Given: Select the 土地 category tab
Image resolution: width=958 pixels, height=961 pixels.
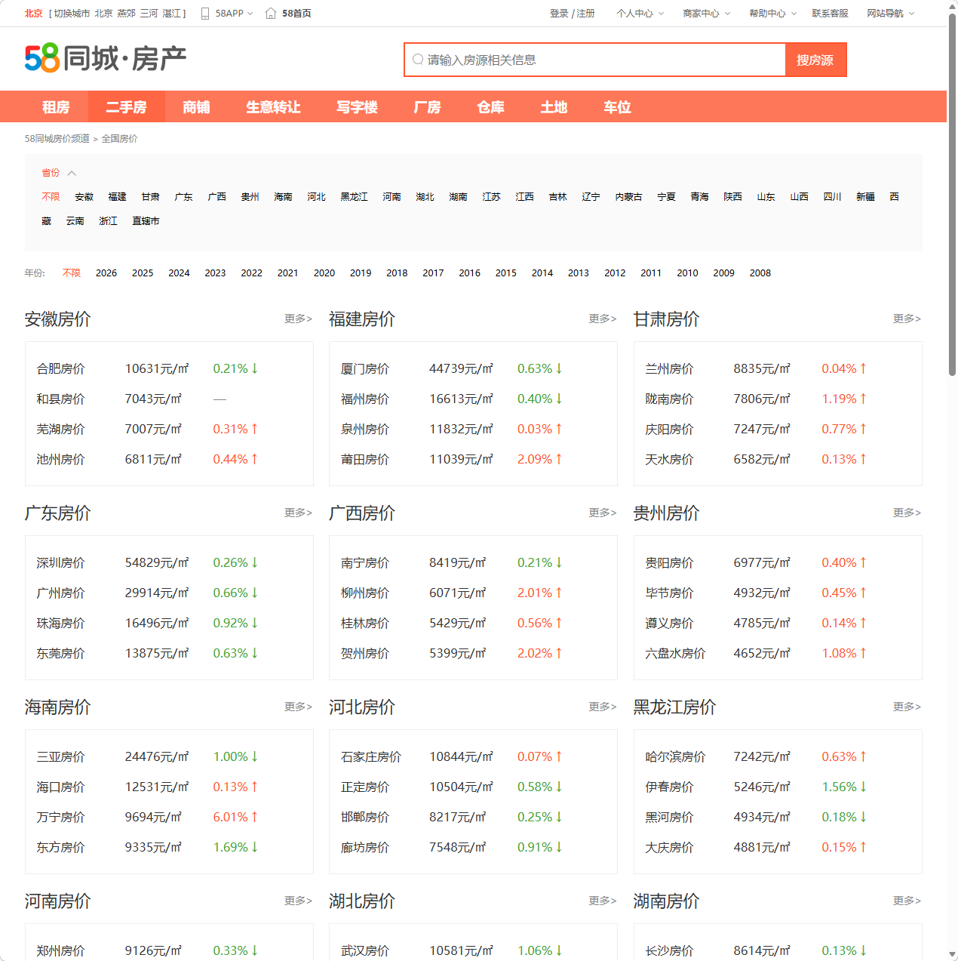Looking at the screenshot, I should point(554,107).
